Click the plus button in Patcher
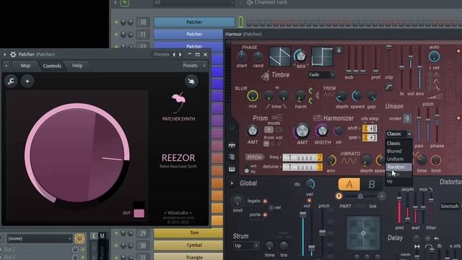Viewport: 462px width, 260px height. click(x=27, y=81)
